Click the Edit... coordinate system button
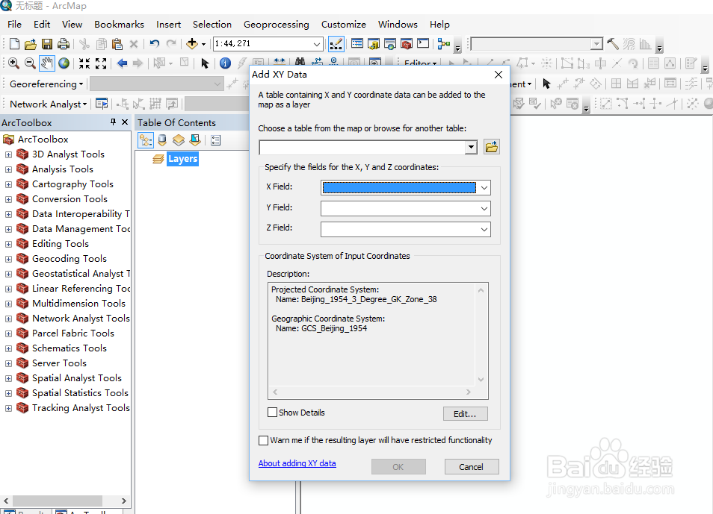The height and width of the screenshot is (514, 713). point(465,413)
